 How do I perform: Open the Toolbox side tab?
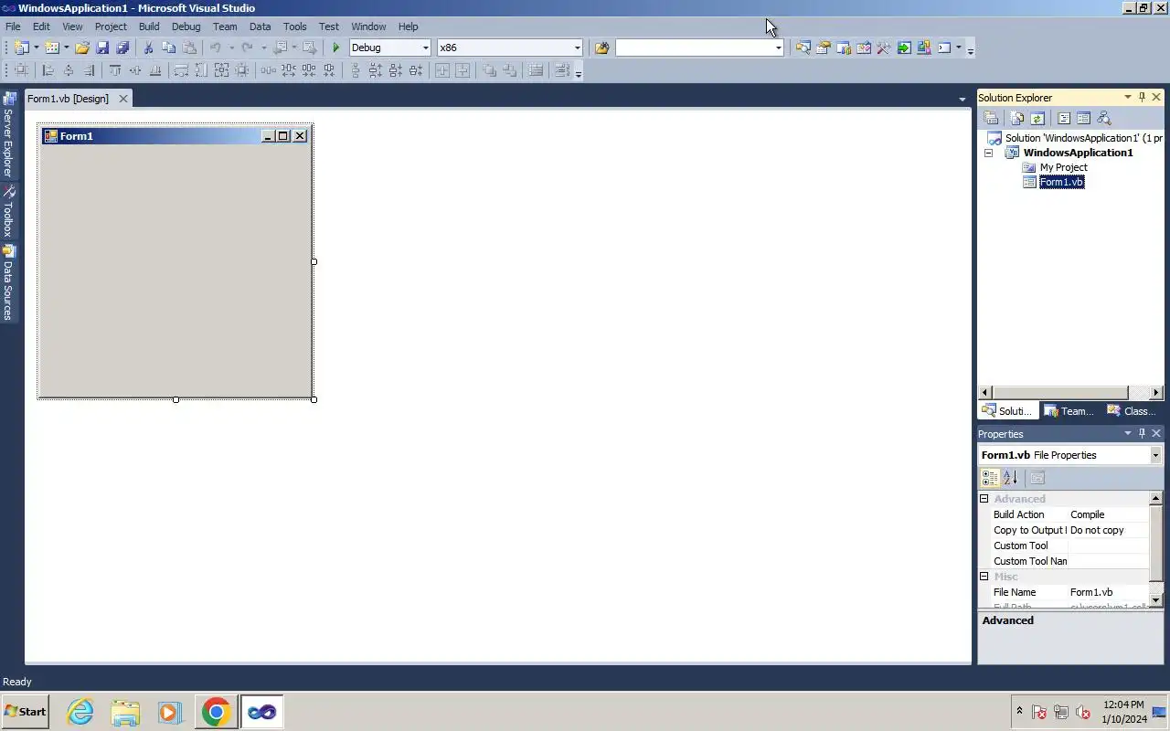point(8,211)
